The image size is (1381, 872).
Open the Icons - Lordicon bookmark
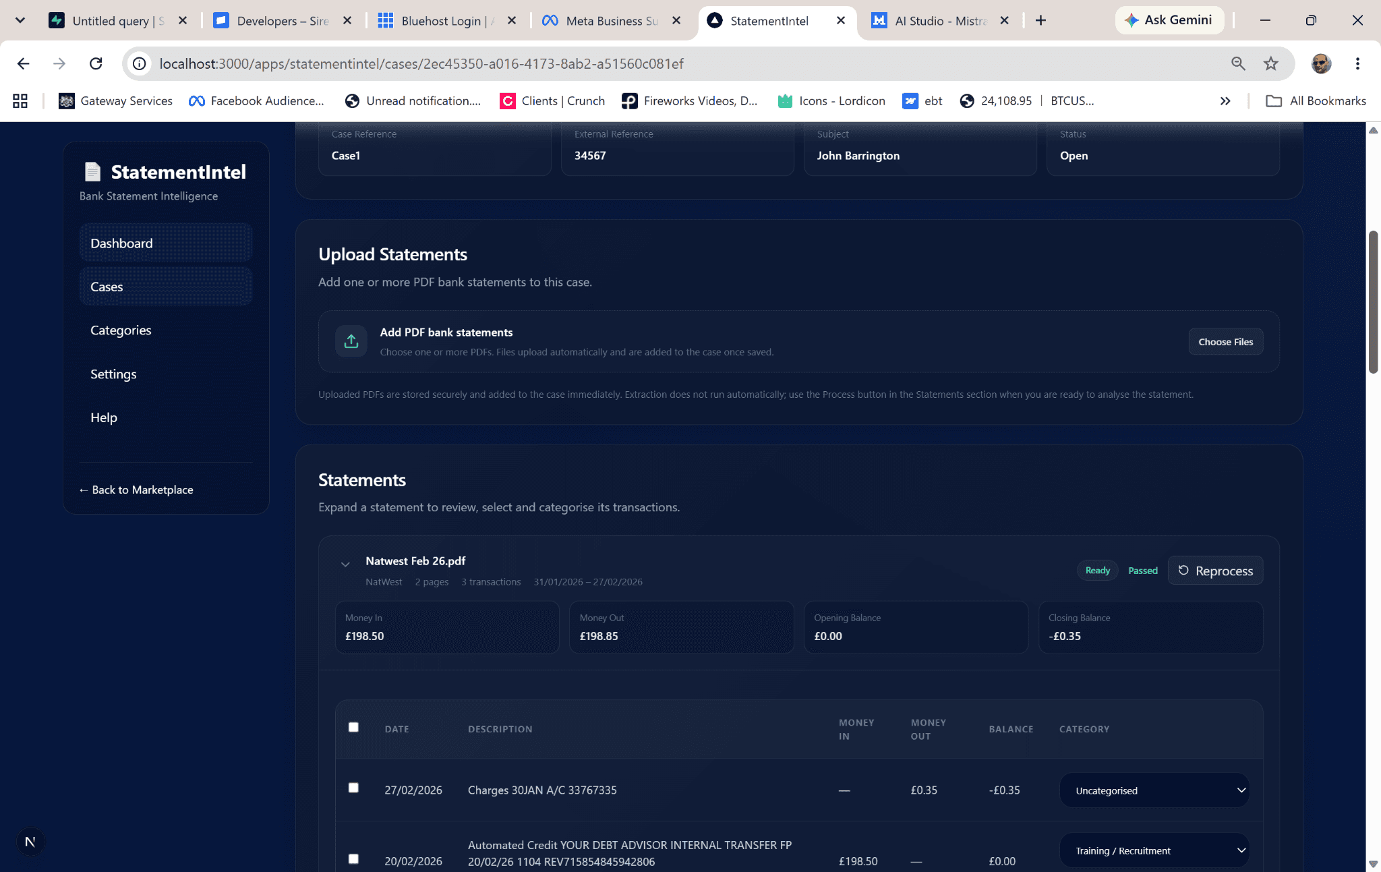(x=831, y=100)
